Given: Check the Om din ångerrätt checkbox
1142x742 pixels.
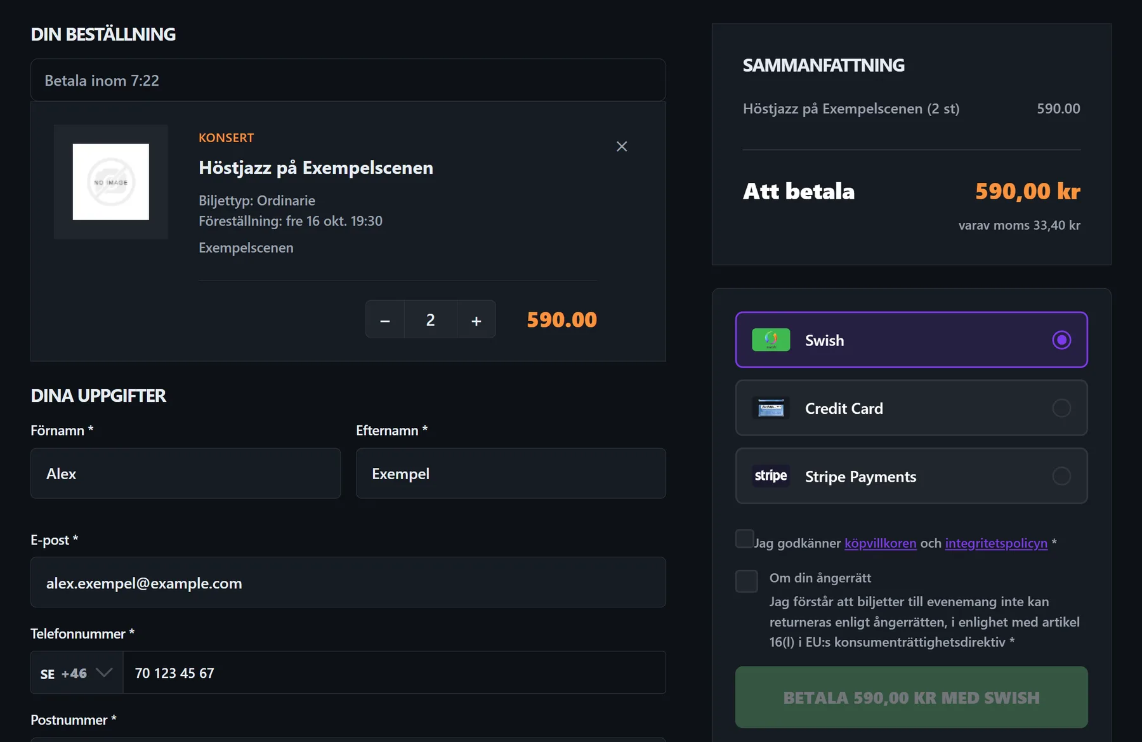Looking at the screenshot, I should 747,581.
